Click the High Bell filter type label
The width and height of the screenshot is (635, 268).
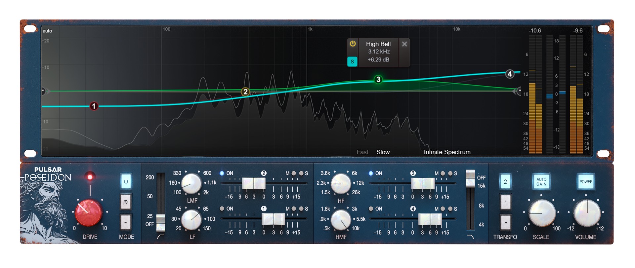click(378, 44)
